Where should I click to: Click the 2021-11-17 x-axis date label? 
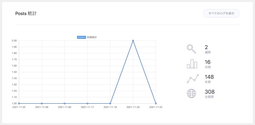tap(87, 107)
